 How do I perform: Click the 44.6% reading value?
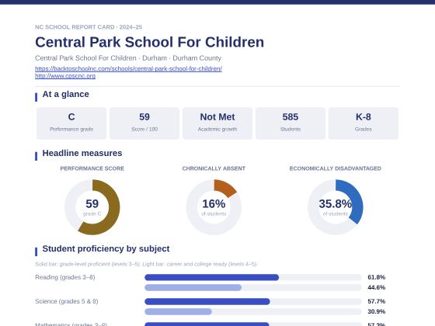point(377,287)
